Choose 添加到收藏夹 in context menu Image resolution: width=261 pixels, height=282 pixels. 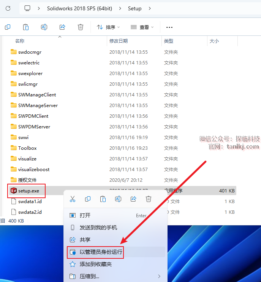coord(116,264)
